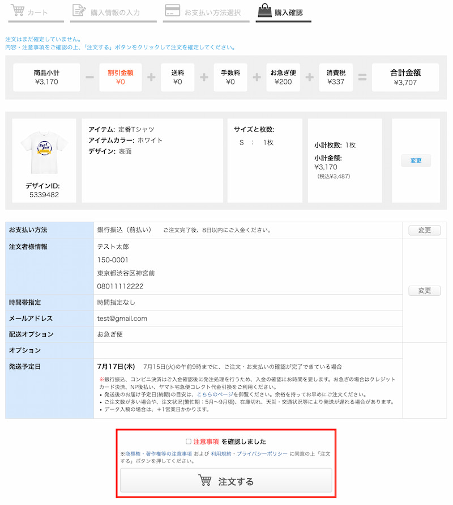Click the blue 変更 button for the T-shirt item
This screenshot has height=505, width=453.
[416, 160]
